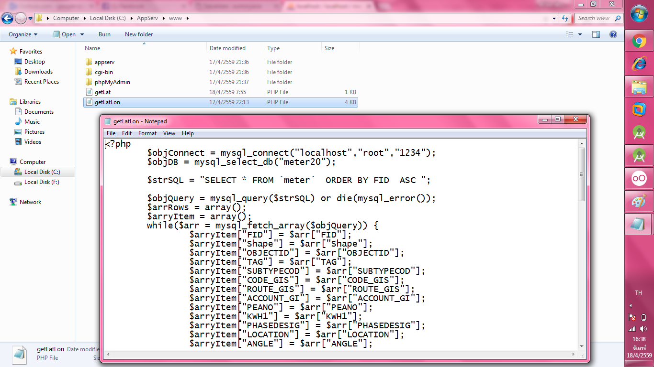Image resolution: width=654 pixels, height=367 pixels.
Task: Click the magnifier in the Search www box
Action: (x=618, y=18)
